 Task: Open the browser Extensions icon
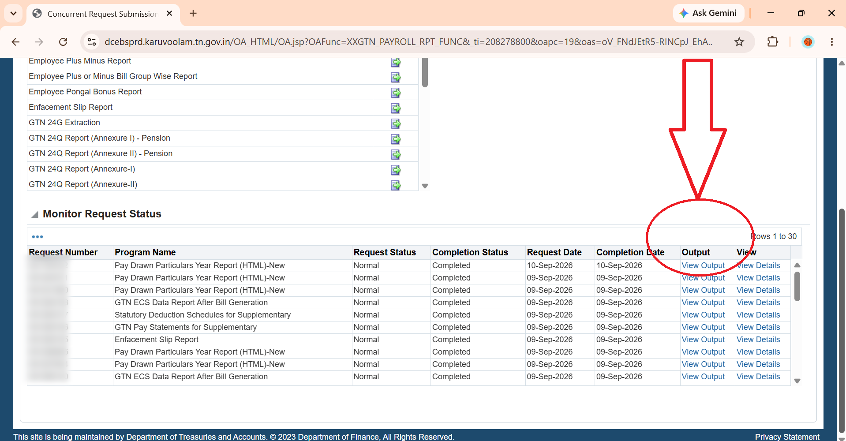point(773,42)
